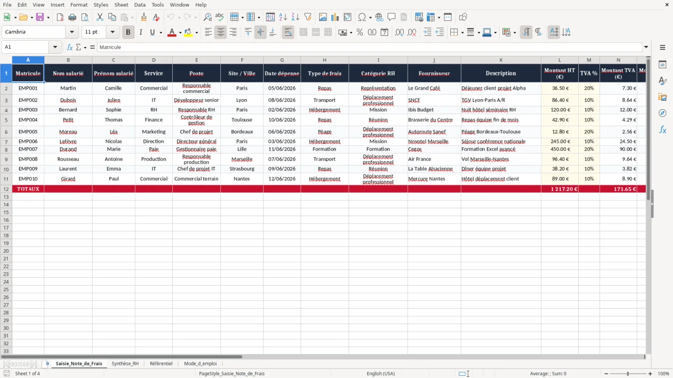
Task: Toggle Center Vertically alignment
Action: [260, 32]
